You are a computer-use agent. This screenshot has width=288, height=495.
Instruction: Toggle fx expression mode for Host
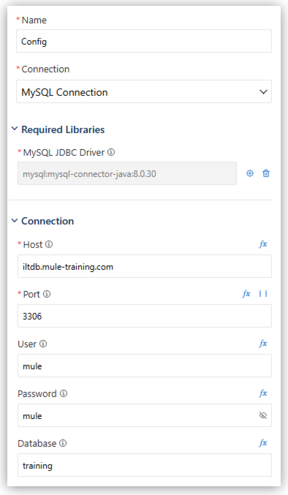(x=263, y=244)
